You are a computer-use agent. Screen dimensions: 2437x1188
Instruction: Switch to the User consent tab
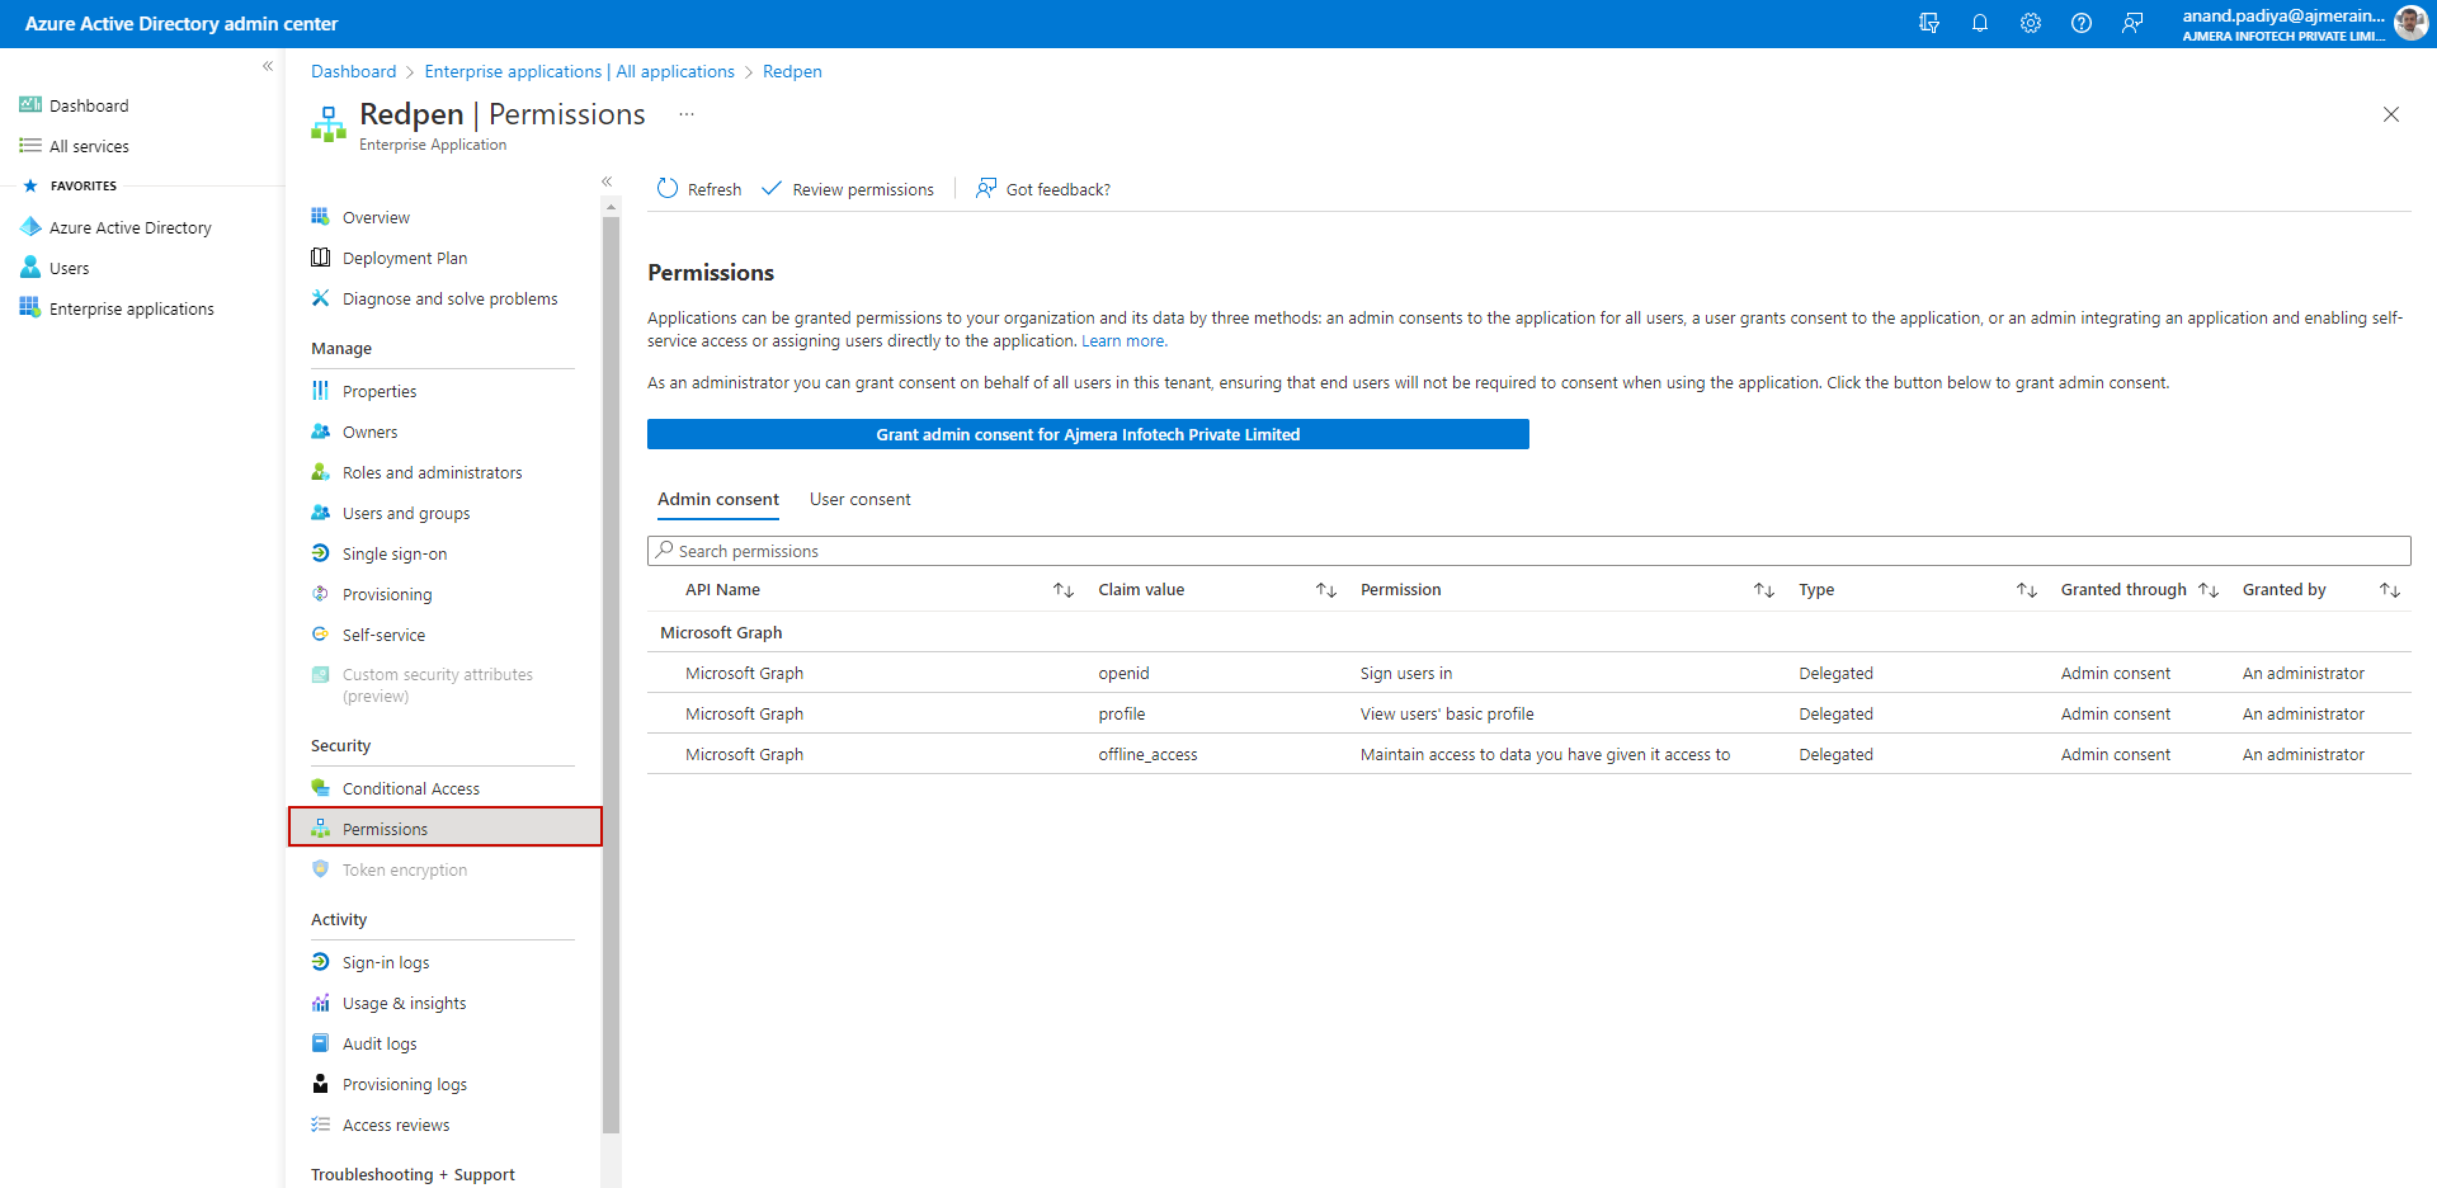click(860, 499)
